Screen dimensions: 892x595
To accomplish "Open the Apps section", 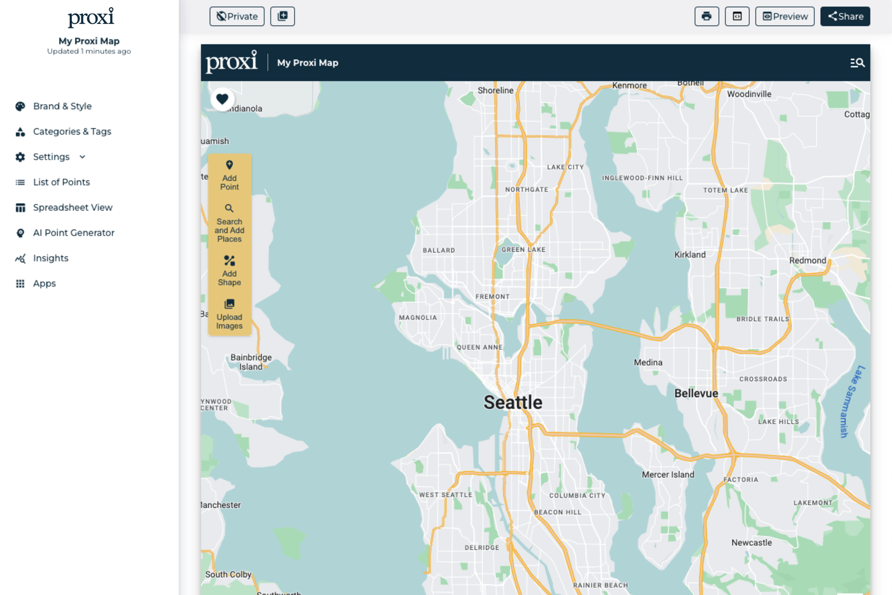I will 44,283.
